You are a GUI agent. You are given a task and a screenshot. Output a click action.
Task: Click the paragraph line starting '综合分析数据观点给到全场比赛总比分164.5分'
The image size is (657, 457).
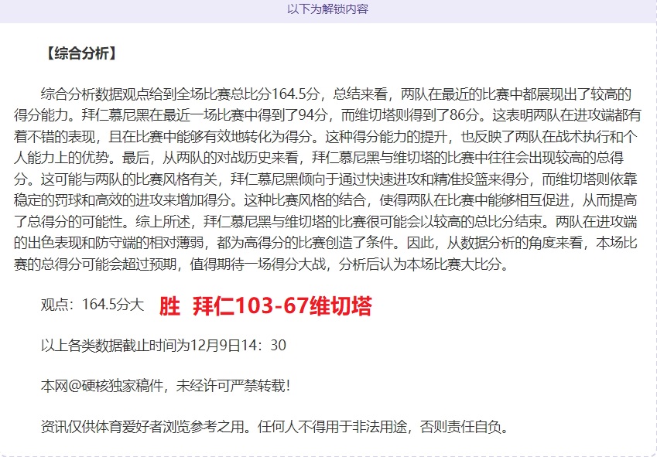pos(336,94)
